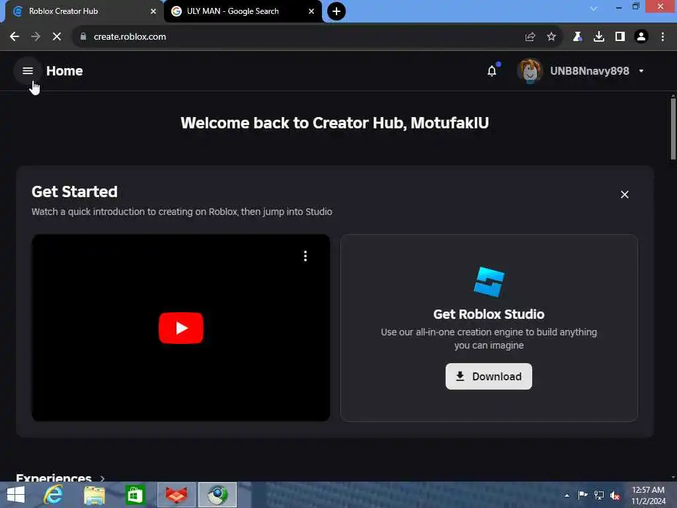Go forward to the next page

(36, 37)
